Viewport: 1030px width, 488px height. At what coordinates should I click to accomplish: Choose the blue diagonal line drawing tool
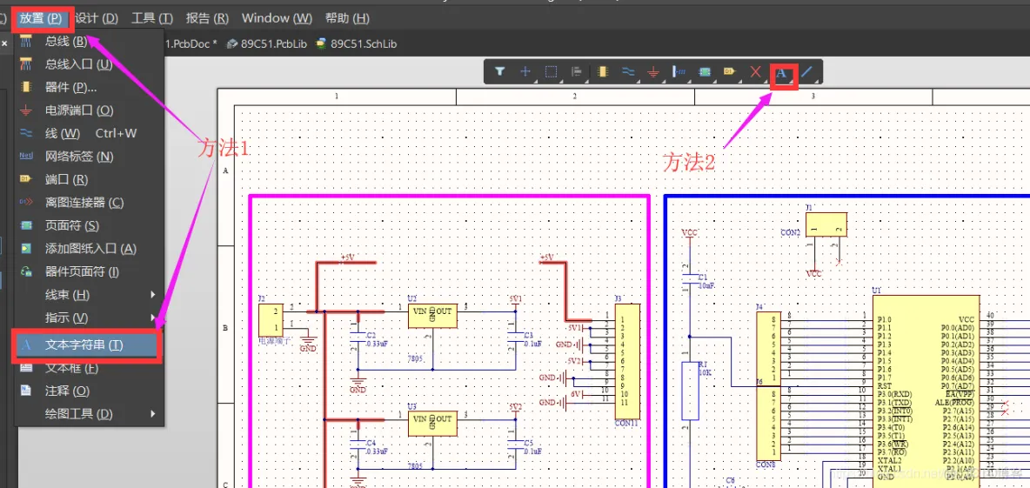(x=806, y=71)
